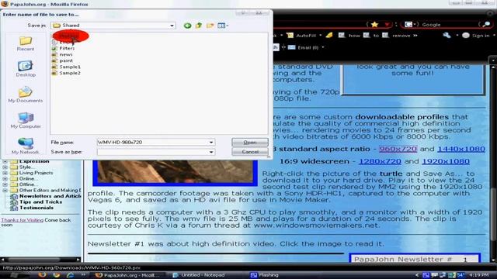Switch to Flashing taskbar button
Viewport: 497px width, 279px height.
[265, 275]
